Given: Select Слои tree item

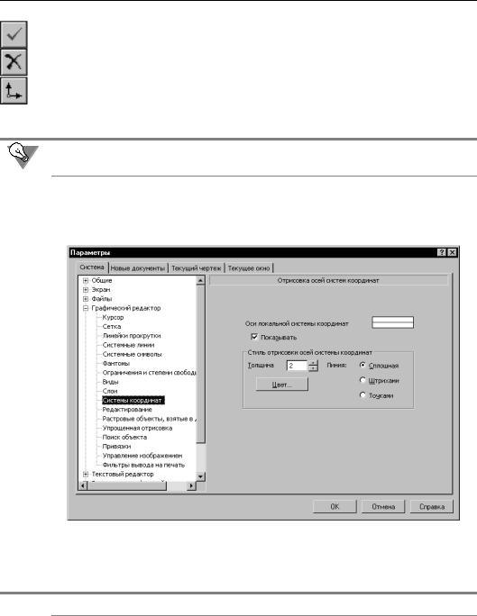Looking at the screenshot, I should tap(110, 391).
